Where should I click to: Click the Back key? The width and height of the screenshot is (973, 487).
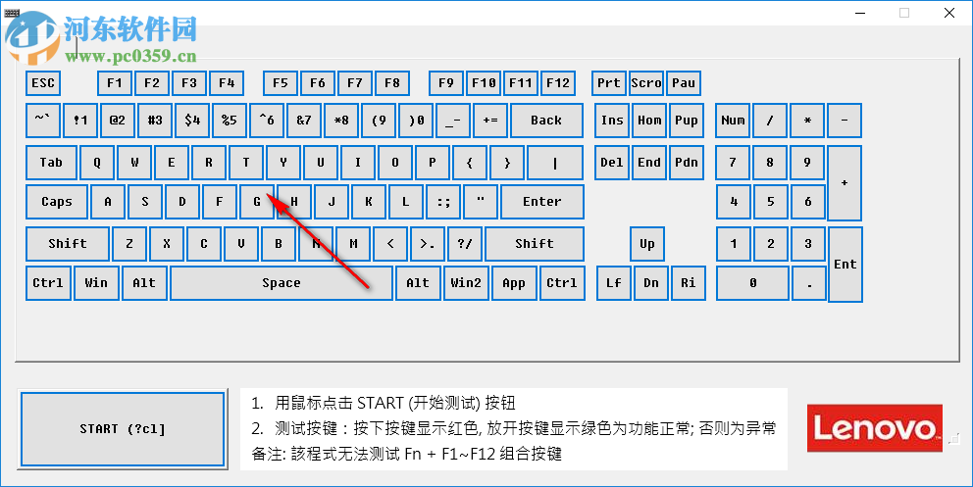(546, 121)
